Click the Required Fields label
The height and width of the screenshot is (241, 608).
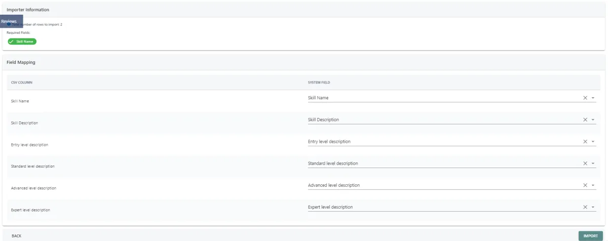point(18,32)
